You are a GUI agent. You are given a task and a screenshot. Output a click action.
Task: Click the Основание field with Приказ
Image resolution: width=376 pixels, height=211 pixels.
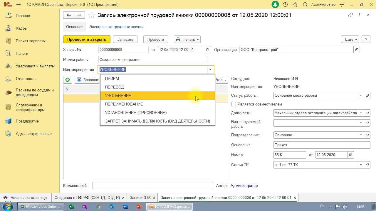point(322,145)
